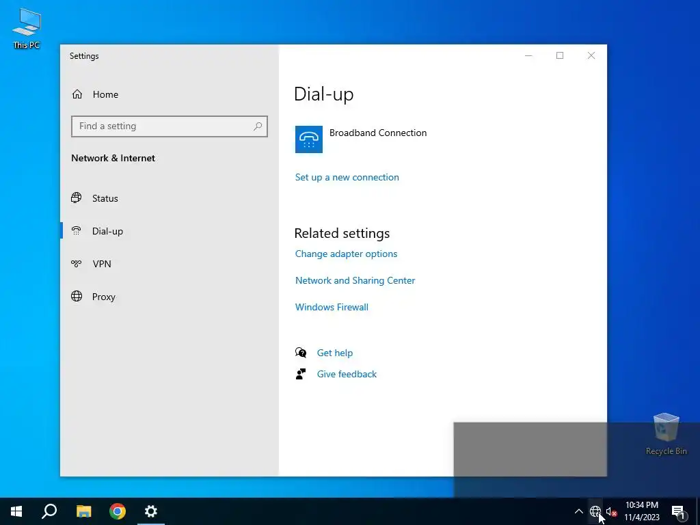Open the Proxy settings page
The width and height of the screenshot is (700, 525).
tap(104, 297)
